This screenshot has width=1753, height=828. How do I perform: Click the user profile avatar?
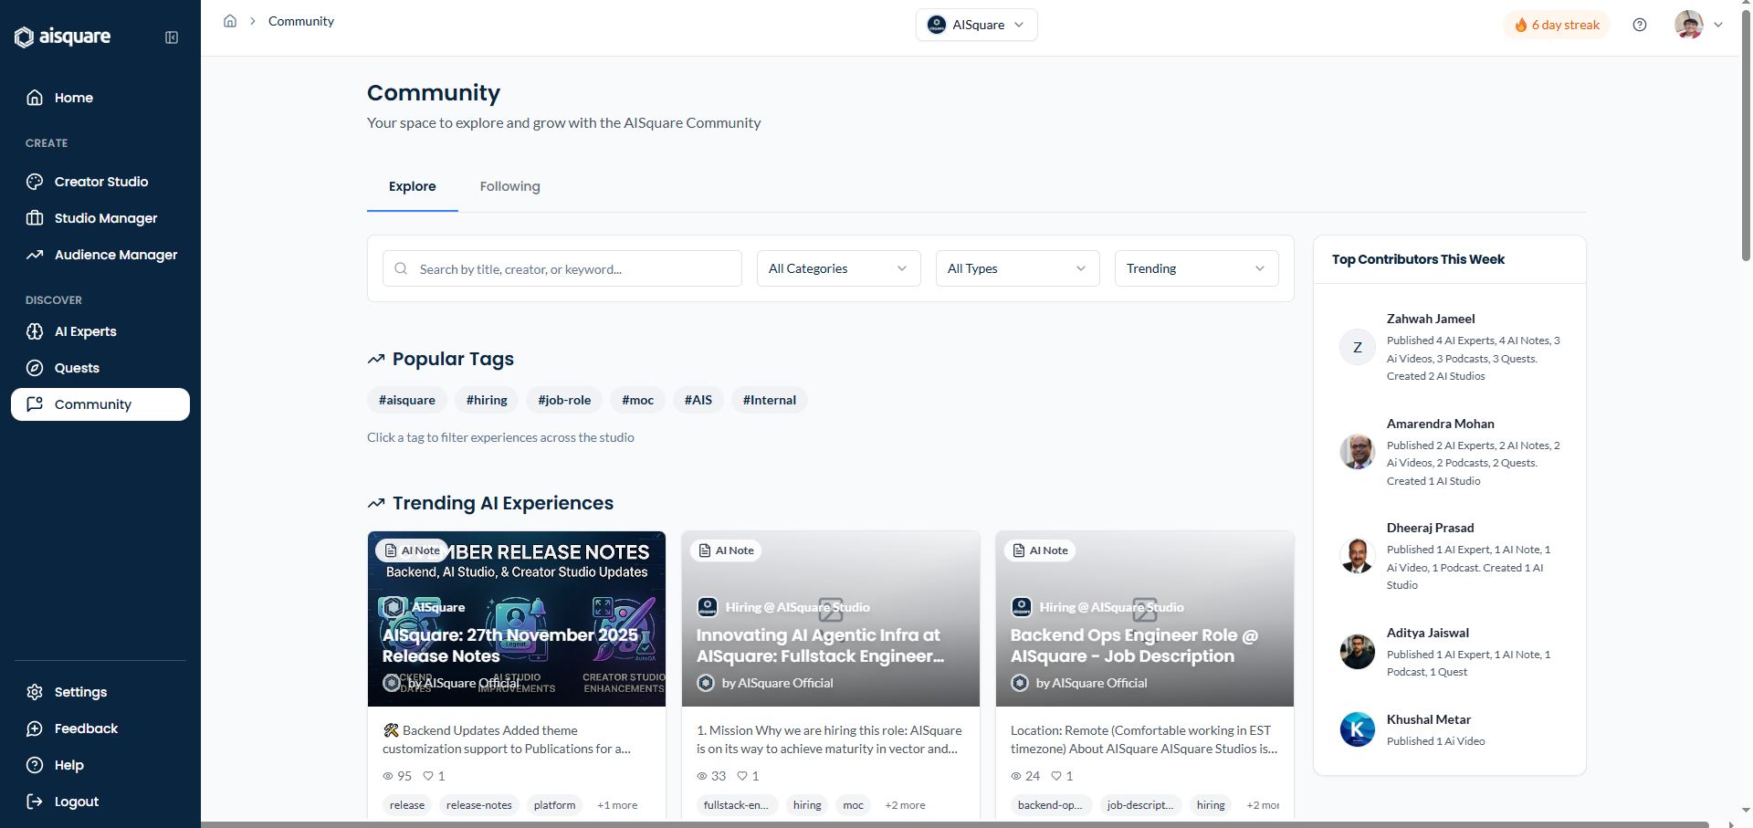(x=1689, y=25)
